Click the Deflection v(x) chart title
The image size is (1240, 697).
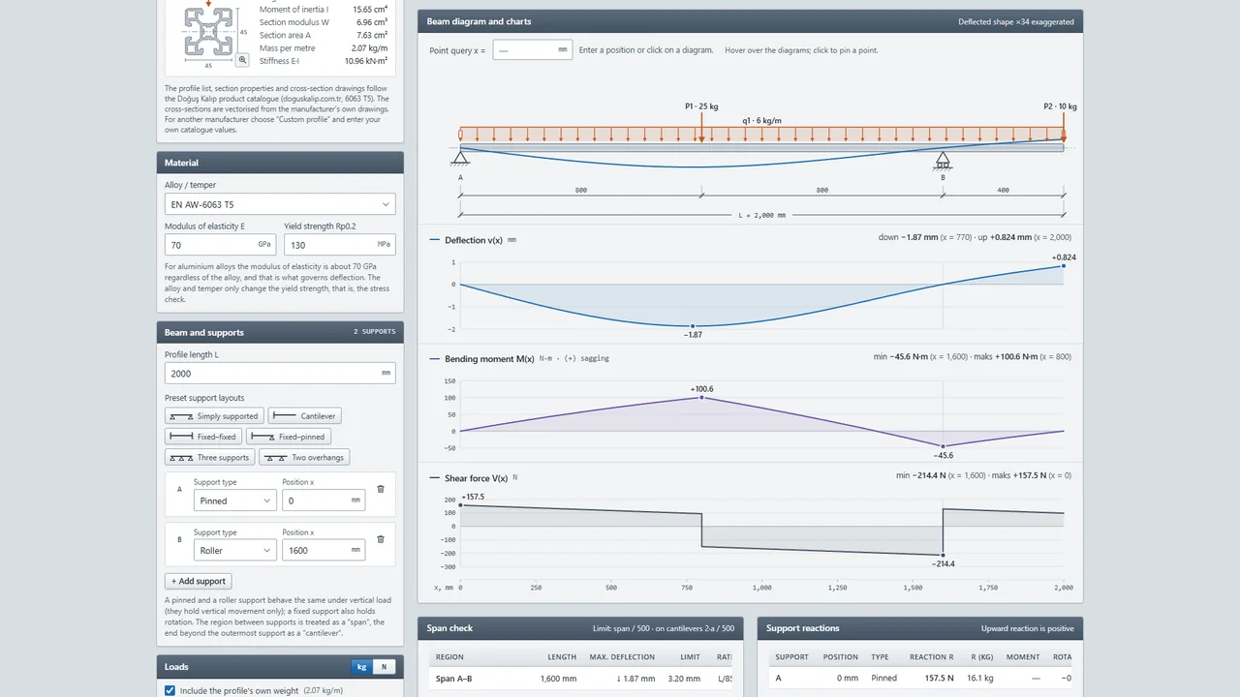point(474,240)
